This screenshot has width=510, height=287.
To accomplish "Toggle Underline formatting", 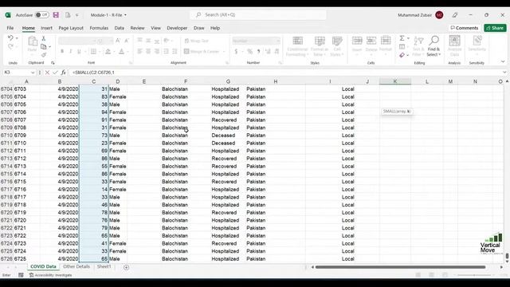I will click(79, 51).
